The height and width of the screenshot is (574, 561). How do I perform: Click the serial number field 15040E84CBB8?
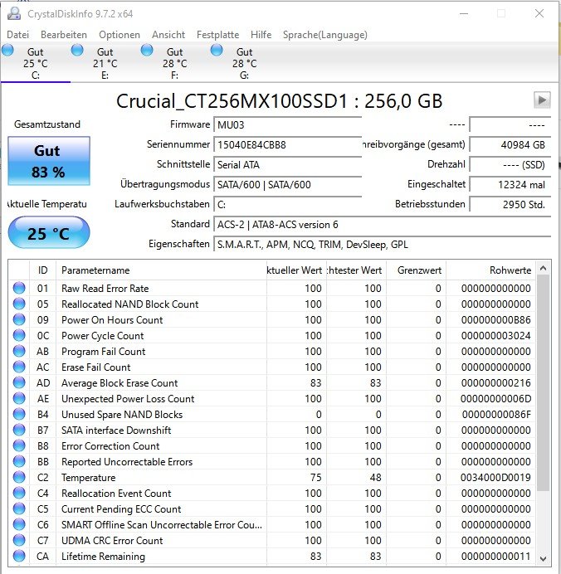point(287,144)
